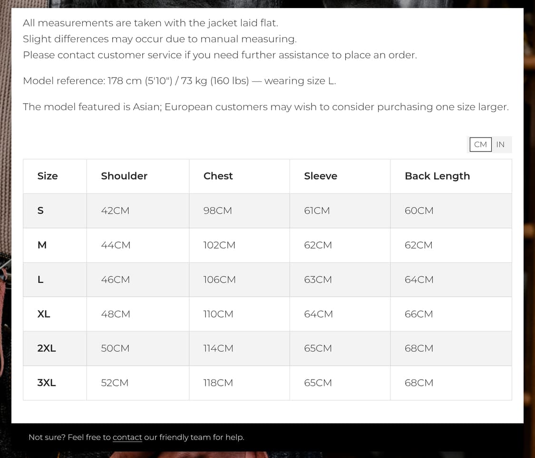Image resolution: width=535 pixels, height=458 pixels.
Task: Open the contact link for help
Action: (x=127, y=437)
